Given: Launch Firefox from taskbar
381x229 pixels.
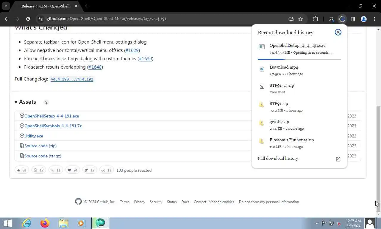Looking at the screenshot, I should tap(45, 223).
